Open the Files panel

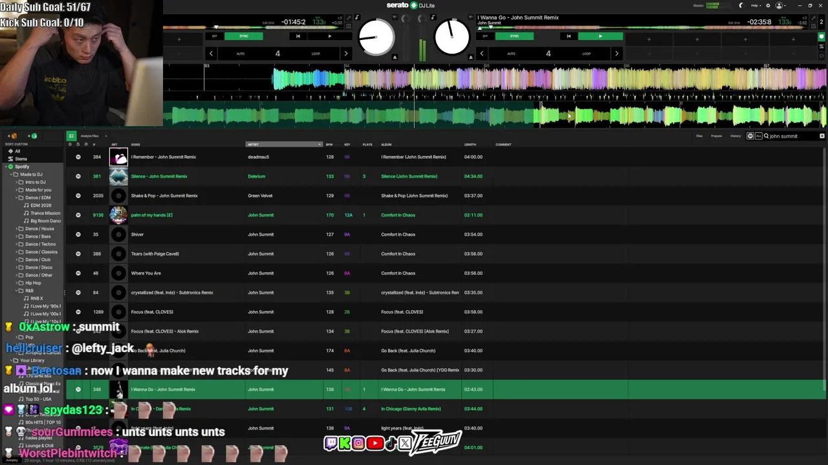[x=699, y=136]
